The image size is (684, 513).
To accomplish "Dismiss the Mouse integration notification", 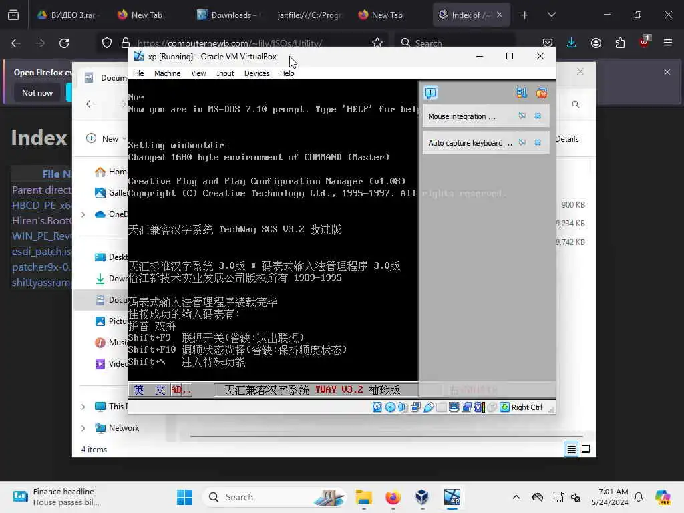I will point(538,116).
